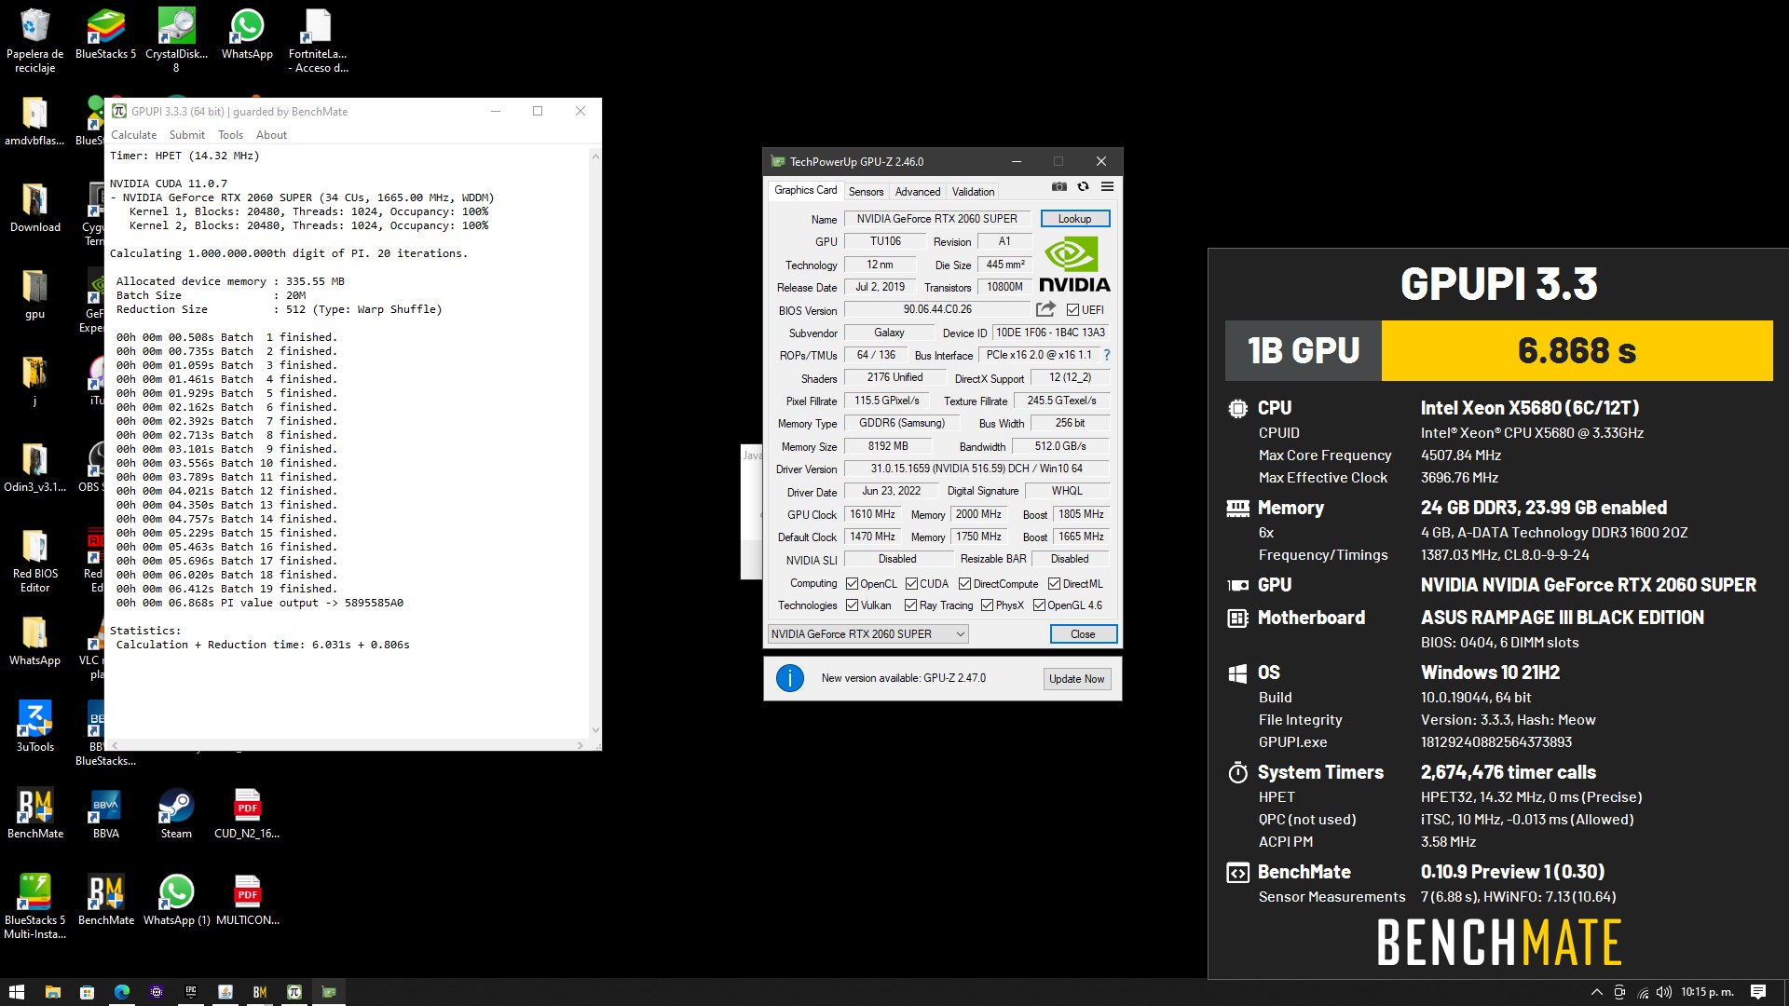Open the WhatsApp icon in top desktop row
The height and width of the screenshot is (1006, 1789).
pyautogui.click(x=247, y=35)
